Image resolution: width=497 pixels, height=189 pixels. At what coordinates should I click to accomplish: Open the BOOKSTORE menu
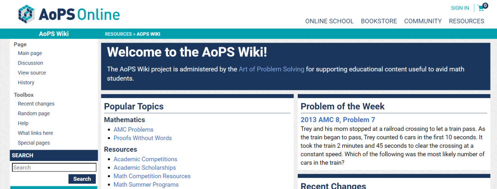pyautogui.click(x=379, y=21)
